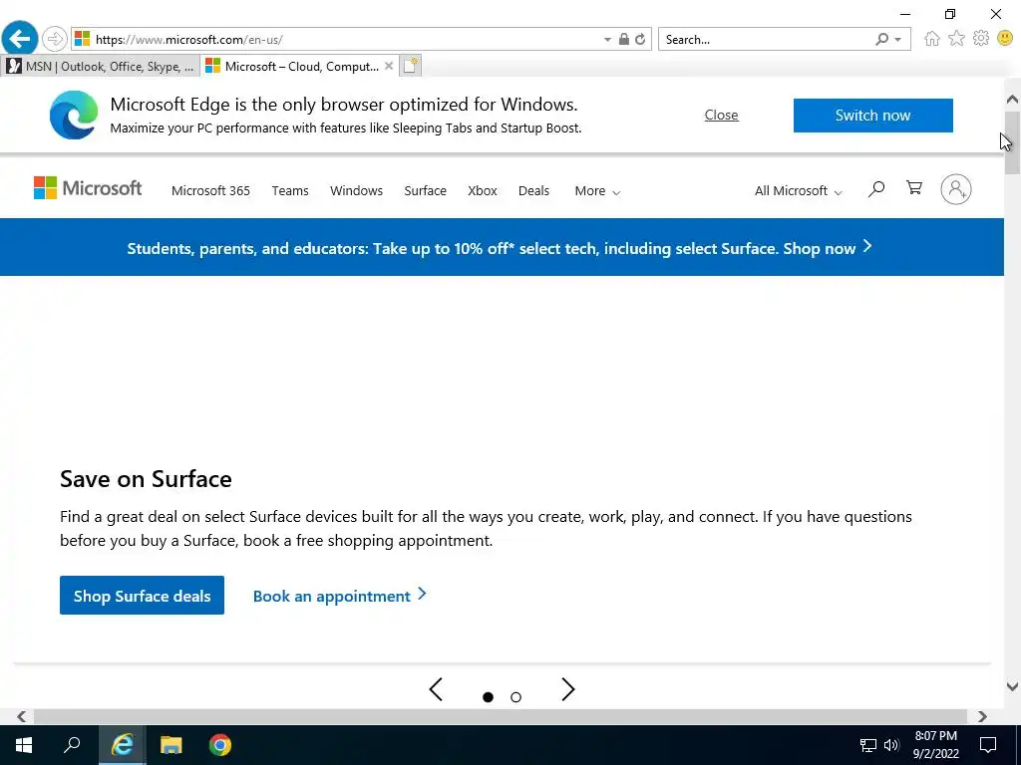1021x765 pixels.
Task: Open Microsoft 365 nav item
Action: pos(211,190)
